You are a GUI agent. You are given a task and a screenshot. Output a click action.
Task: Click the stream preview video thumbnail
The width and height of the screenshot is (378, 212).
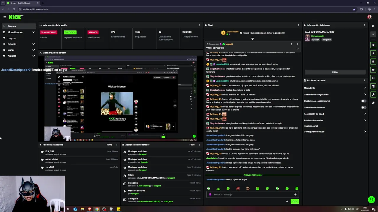tap(121, 99)
